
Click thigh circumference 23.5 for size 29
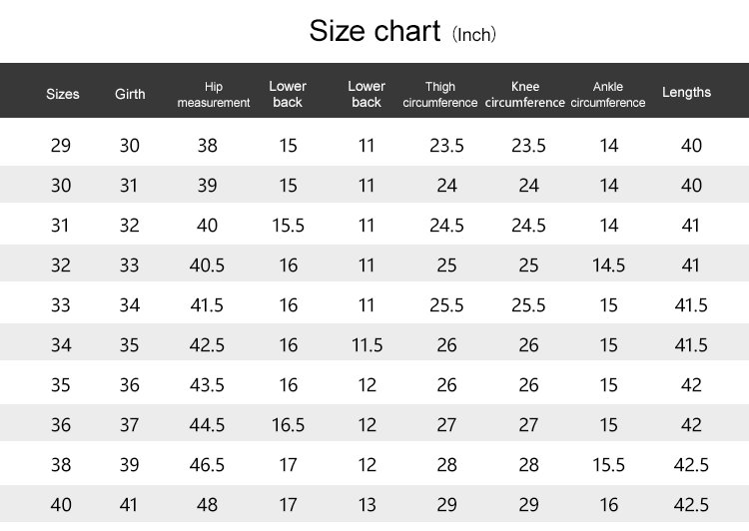coord(446,146)
